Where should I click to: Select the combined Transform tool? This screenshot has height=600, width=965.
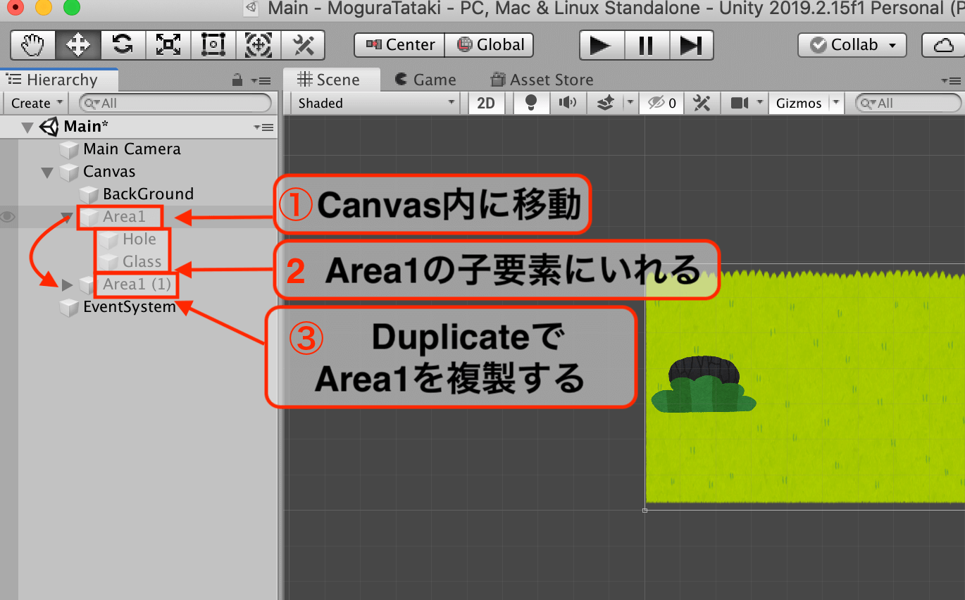tap(259, 45)
